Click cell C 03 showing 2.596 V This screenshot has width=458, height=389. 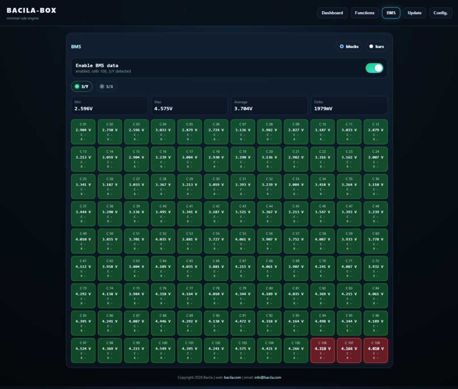[x=136, y=132]
